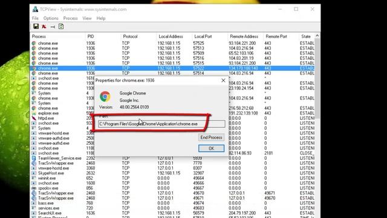Click the spoolsv.exe printer icon
This screenshot has width=387, height=218.
pyautogui.click(x=34, y=188)
